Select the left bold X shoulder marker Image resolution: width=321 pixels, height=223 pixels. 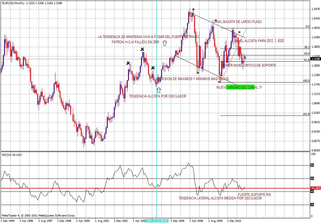point(128,63)
